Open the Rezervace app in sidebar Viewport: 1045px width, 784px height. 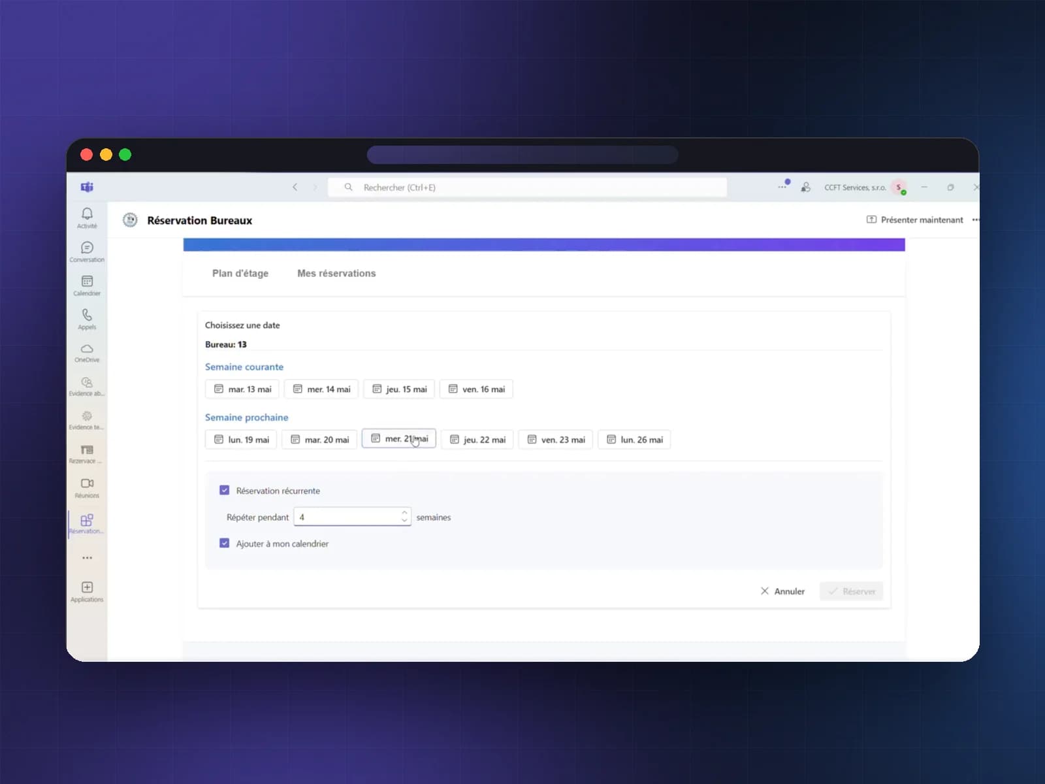coord(87,455)
